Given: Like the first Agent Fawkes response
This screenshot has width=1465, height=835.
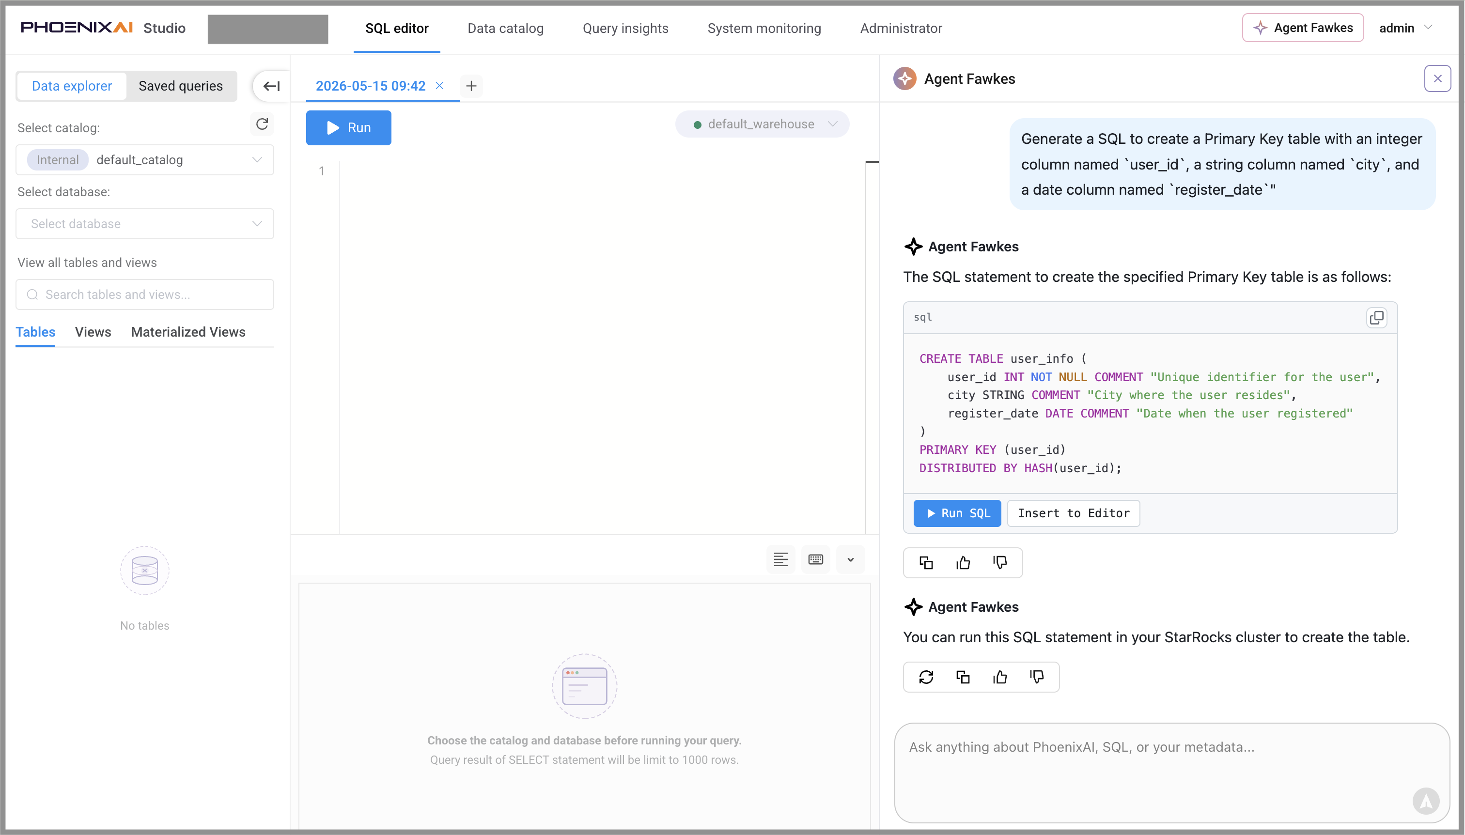Looking at the screenshot, I should [x=963, y=563].
